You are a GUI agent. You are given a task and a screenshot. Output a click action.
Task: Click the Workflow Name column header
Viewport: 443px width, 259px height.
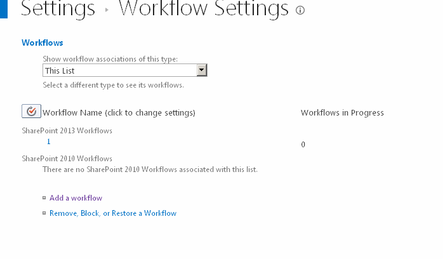pyautogui.click(x=119, y=113)
